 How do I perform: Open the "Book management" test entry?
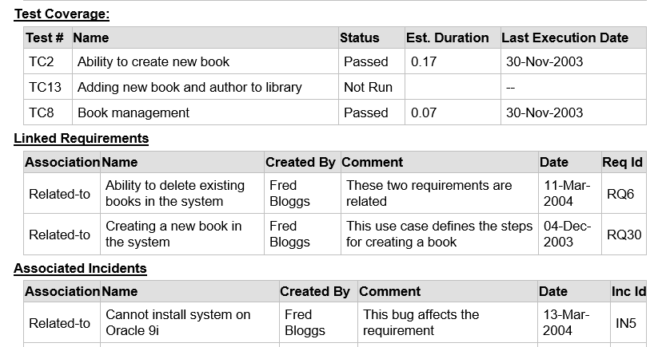pyautogui.click(x=134, y=112)
